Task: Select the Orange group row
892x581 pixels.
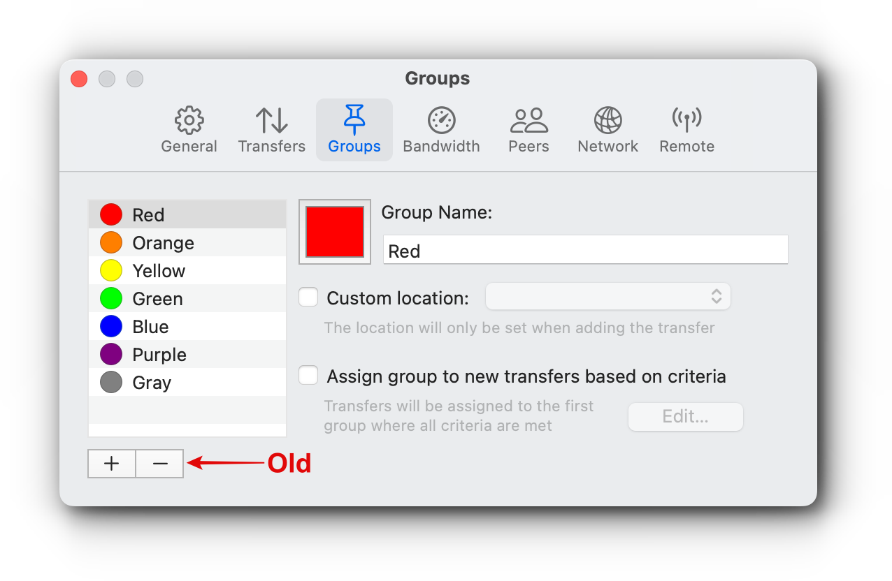Action: tap(187, 242)
